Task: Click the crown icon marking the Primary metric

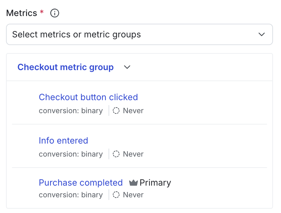Action: pos(133,183)
